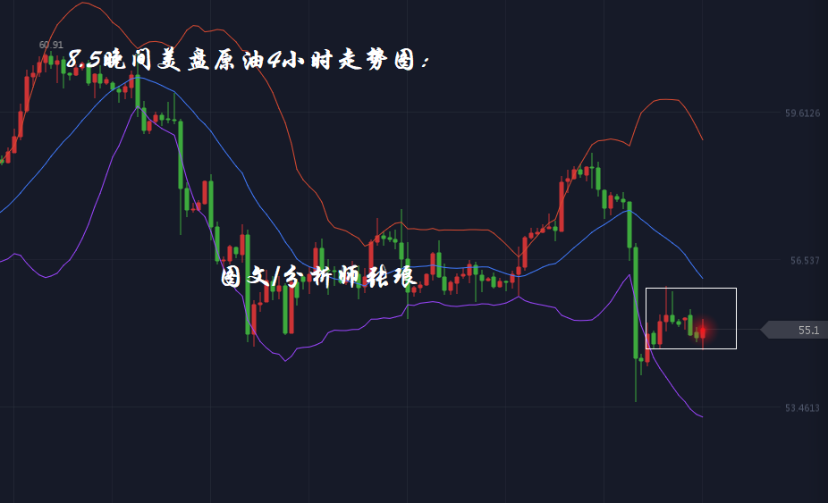This screenshot has height=503, width=828.
Task: Click the red upper band's right end
Action: (702, 138)
